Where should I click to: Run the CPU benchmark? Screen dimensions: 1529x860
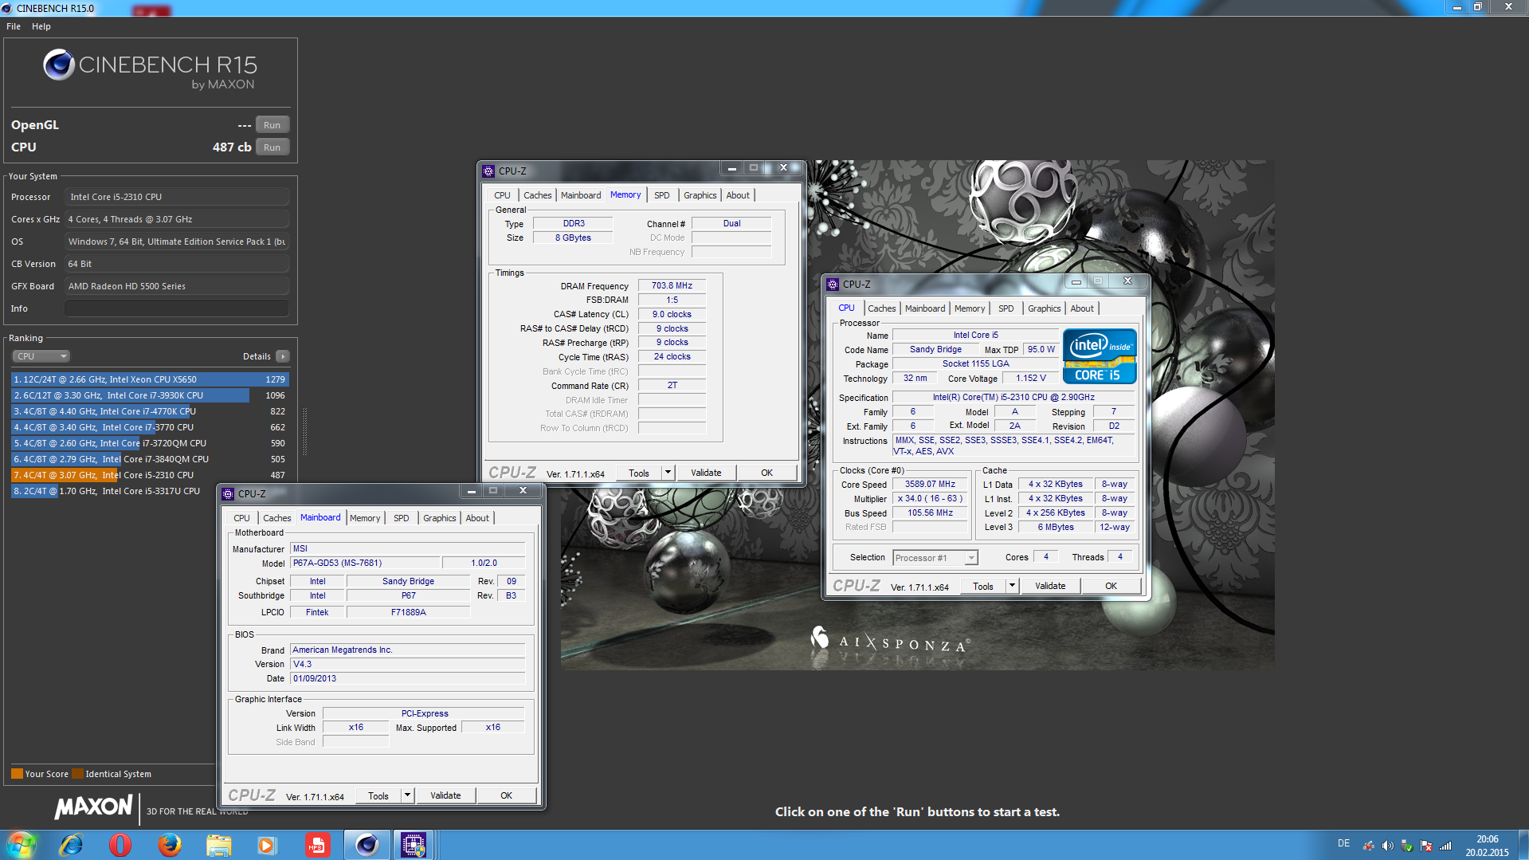pos(272,147)
